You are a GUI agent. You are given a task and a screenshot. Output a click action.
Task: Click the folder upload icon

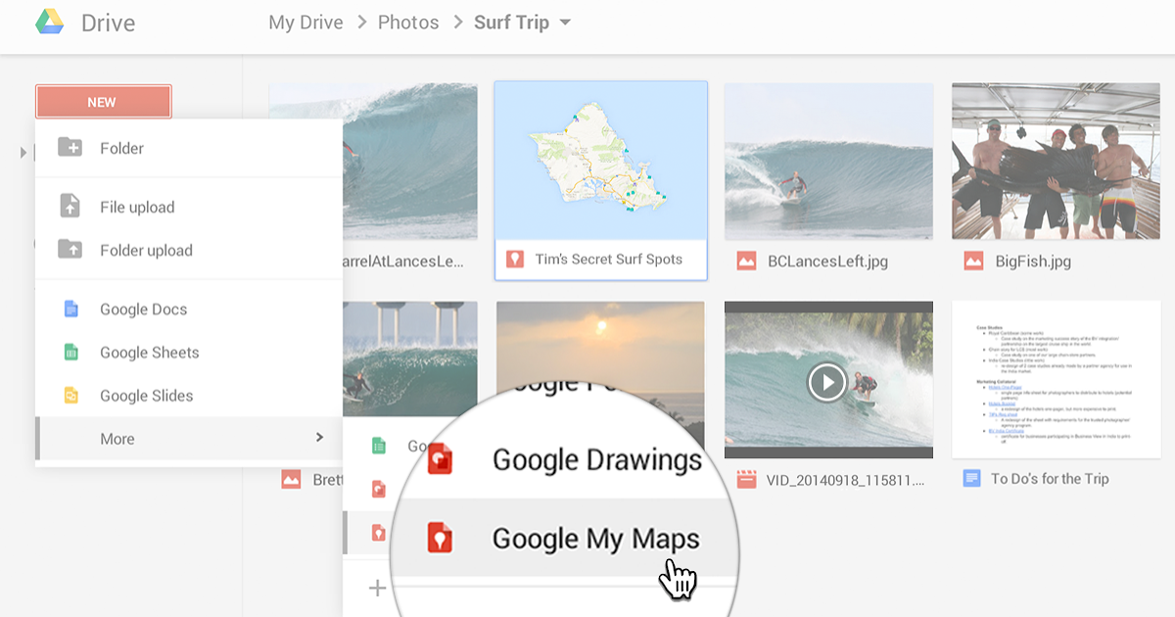[x=70, y=249]
